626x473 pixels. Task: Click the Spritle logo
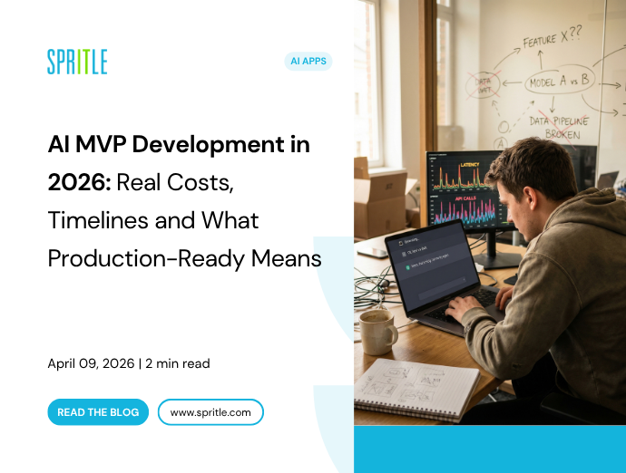click(x=77, y=62)
